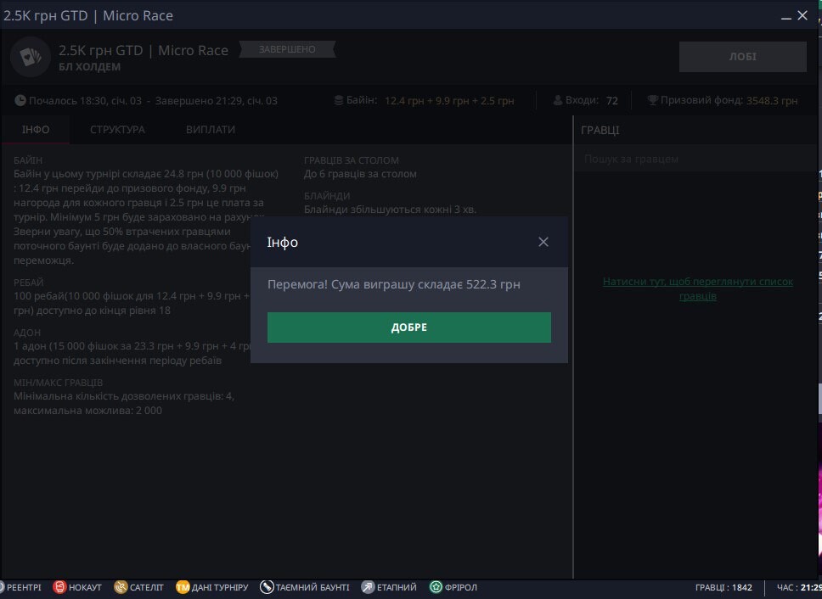Click link to view players list
This screenshot has height=599, width=822.
coord(697,288)
